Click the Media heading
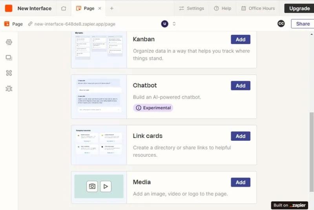314x210 pixels. [x=142, y=182]
